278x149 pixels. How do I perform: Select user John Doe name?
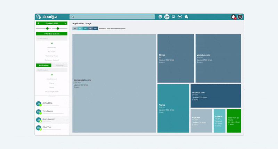47,103
